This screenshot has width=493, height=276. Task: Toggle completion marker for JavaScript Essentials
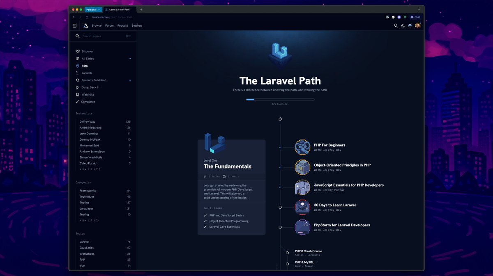point(280,187)
